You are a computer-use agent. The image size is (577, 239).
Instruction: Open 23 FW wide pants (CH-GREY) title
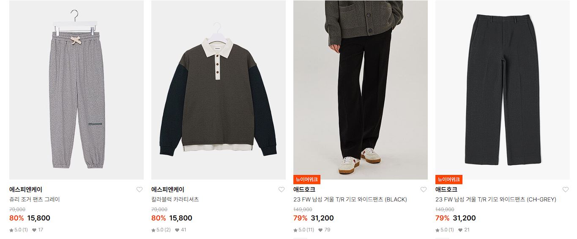pos(496,199)
